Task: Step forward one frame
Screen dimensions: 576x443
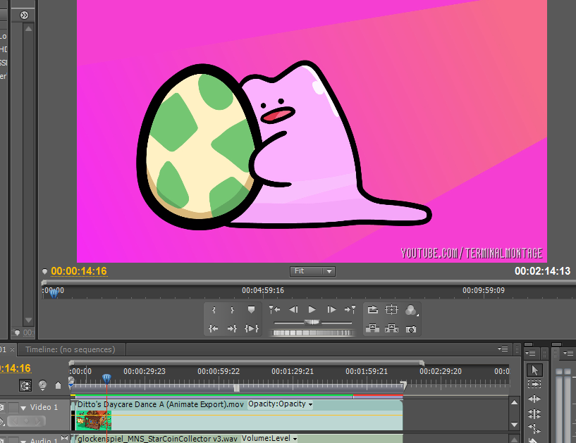Action: coord(331,310)
